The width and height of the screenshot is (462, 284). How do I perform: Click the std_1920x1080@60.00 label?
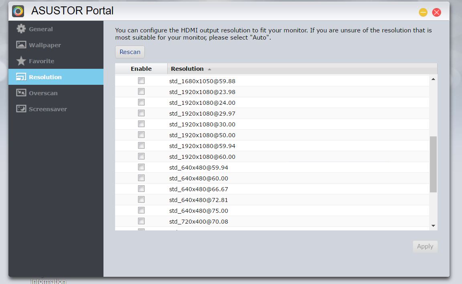(202, 157)
